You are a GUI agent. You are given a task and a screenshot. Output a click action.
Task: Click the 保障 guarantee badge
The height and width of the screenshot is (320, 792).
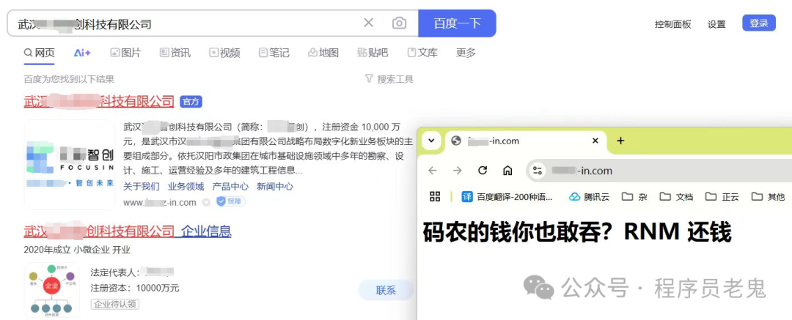[231, 202]
